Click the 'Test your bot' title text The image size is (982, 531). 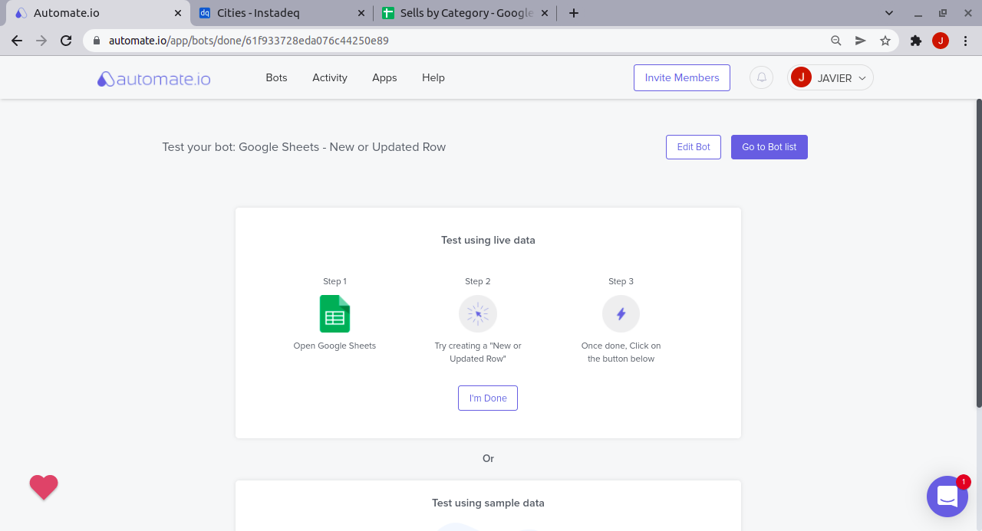click(x=304, y=147)
